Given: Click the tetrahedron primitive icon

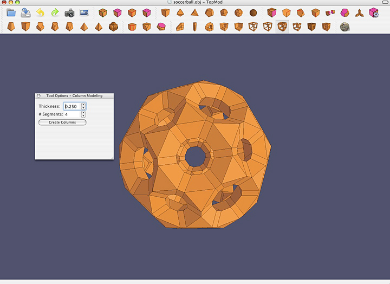Looking at the screenshot, I should 194,12.
